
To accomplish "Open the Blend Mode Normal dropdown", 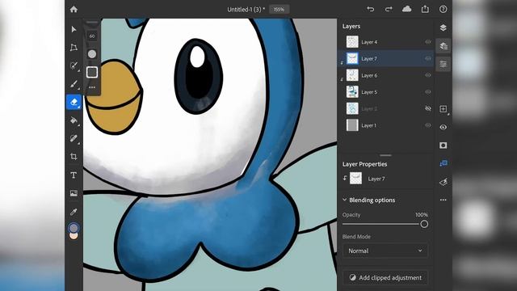I will 385,251.
